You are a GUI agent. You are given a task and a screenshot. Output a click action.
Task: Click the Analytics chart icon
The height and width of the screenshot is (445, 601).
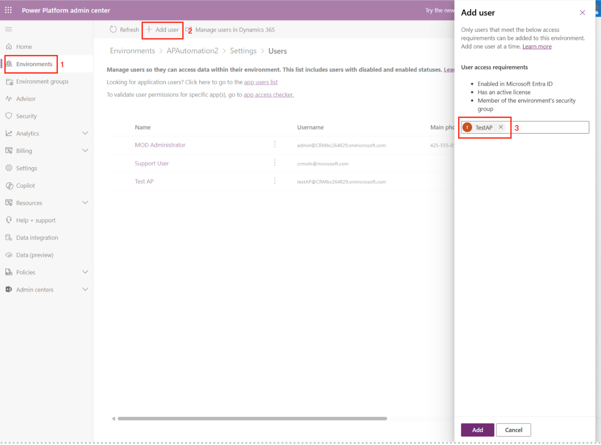[9, 133]
